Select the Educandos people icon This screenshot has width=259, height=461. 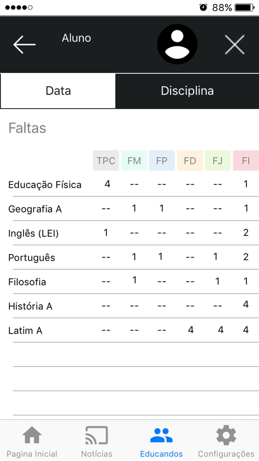(161, 435)
